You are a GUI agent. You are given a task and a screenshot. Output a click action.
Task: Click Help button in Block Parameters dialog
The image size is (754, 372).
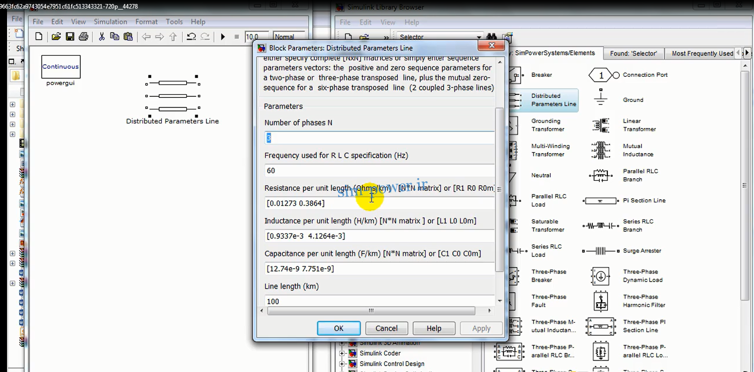pos(434,328)
